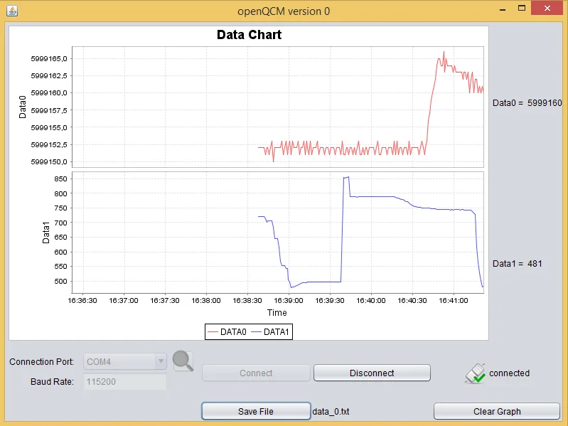This screenshot has height=426, width=568.
Task: Click the 850 Data1 axis value
Action: click(61, 179)
